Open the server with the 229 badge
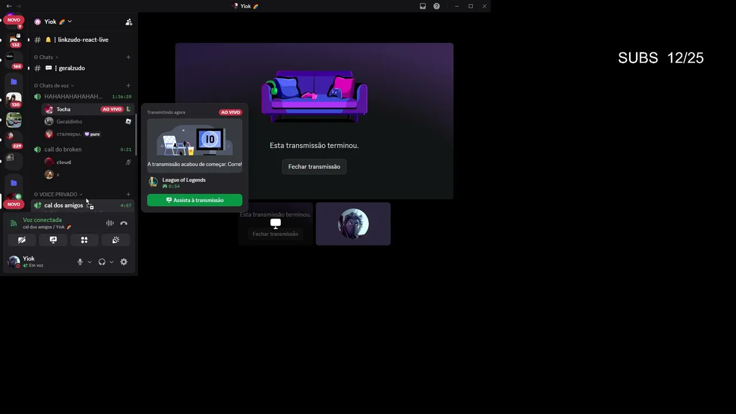The height and width of the screenshot is (414, 736). point(13,139)
